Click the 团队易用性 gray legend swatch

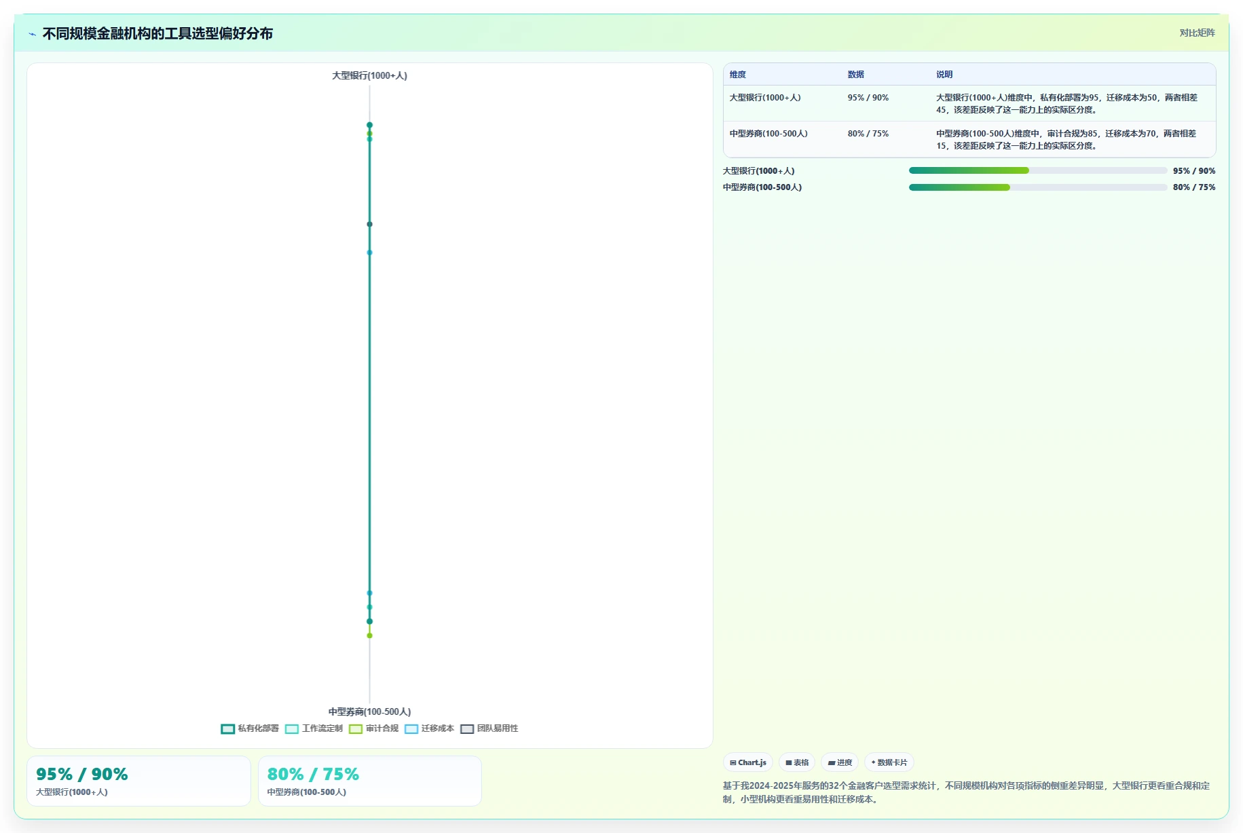click(x=467, y=729)
